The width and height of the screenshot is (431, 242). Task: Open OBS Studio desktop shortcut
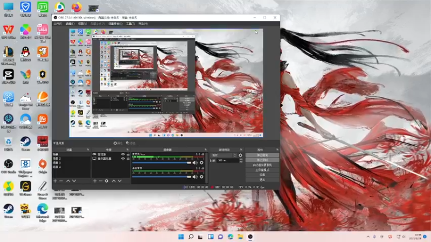coord(9,166)
